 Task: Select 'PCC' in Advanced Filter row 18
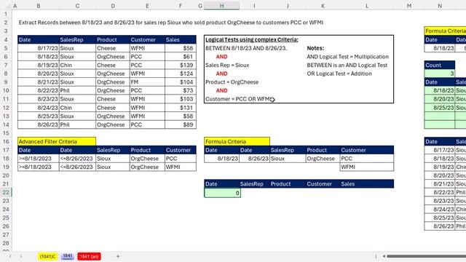pos(181,159)
